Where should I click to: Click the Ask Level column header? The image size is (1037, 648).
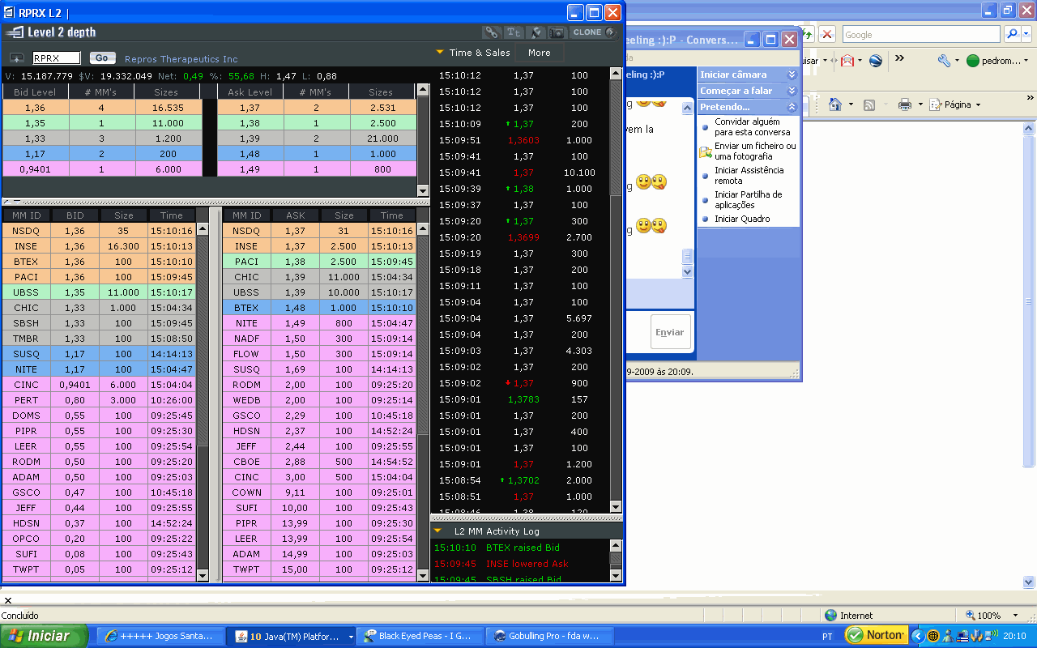(250, 92)
